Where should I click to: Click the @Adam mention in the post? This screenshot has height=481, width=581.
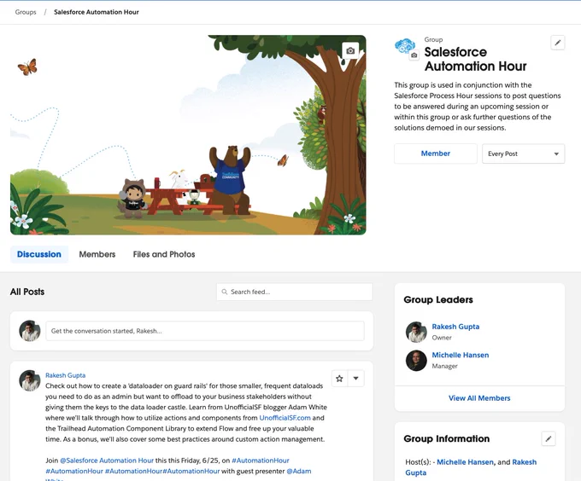pyautogui.click(x=299, y=471)
